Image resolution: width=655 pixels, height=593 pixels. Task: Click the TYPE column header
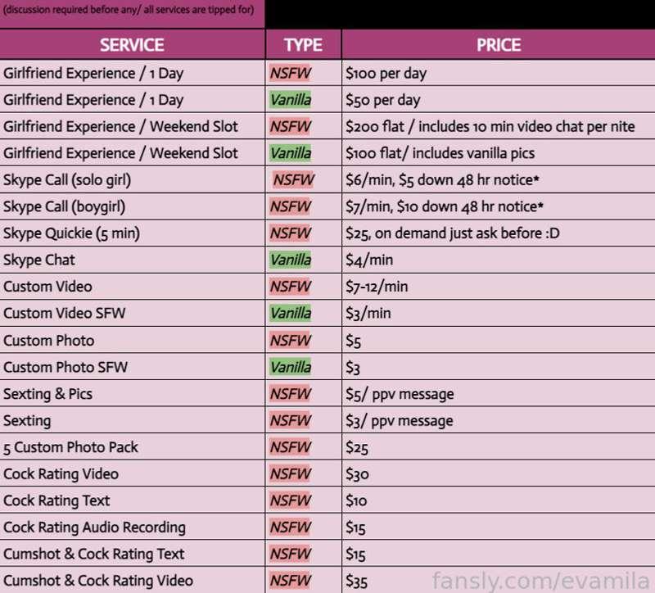[303, 45]
